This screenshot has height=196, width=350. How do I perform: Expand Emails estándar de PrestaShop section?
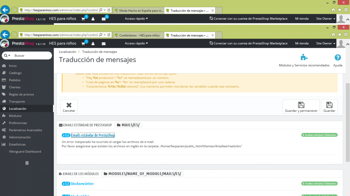[93, 135]
